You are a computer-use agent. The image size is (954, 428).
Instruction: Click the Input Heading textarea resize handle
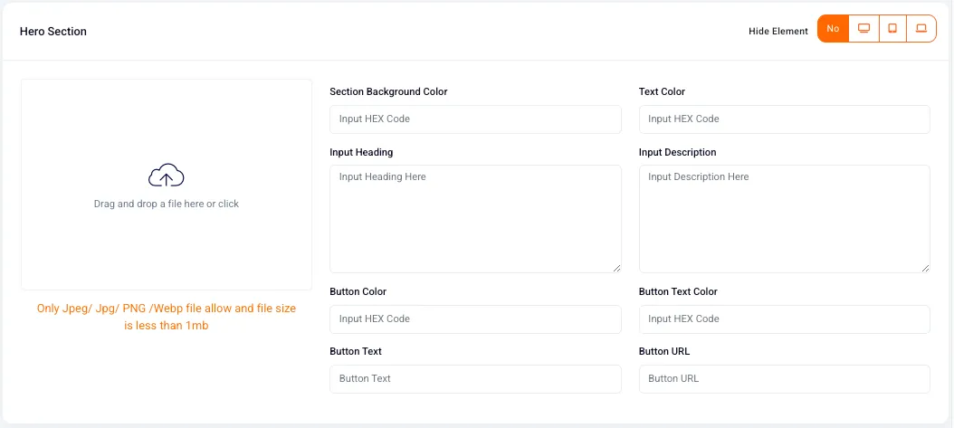coord(616,268)
